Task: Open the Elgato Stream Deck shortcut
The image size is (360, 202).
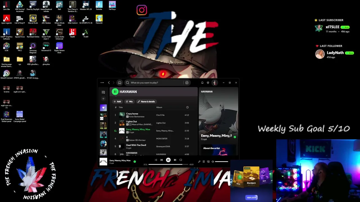Action: pos(59,48)
